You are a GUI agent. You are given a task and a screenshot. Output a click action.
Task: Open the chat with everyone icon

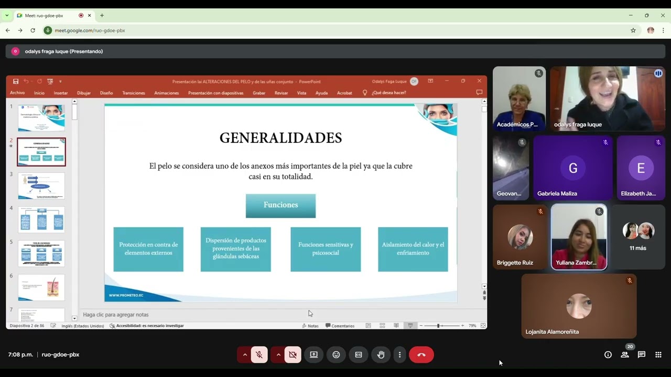pos(642,354)
